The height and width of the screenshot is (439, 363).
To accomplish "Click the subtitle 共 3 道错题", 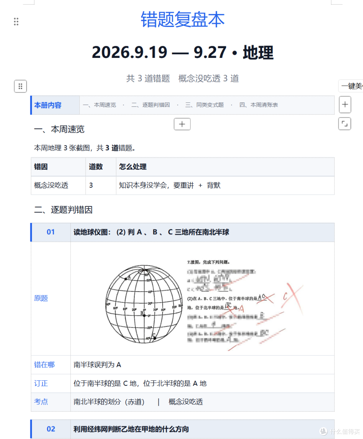I will [x=148, y=78].
